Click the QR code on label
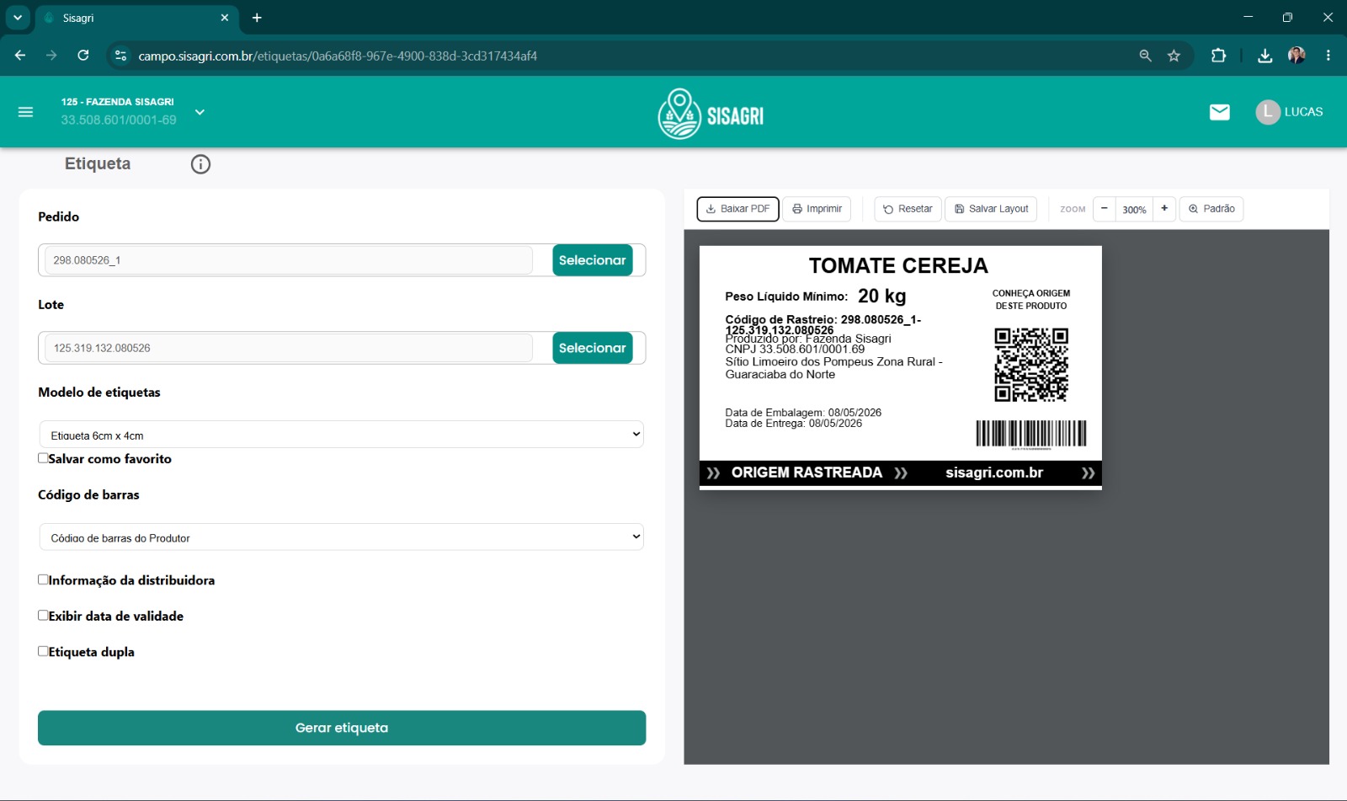Image resolution: width=1347 pixels, height=801 pixels. tap(1031, 365)
